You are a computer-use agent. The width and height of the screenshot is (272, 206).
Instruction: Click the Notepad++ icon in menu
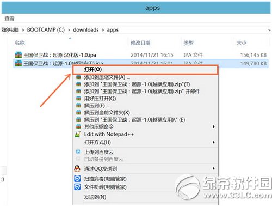pos(78,134)
